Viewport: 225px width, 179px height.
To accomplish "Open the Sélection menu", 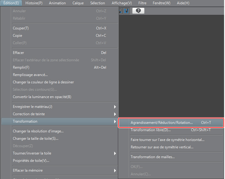I will pyautogui.click(x=97, y=3).
